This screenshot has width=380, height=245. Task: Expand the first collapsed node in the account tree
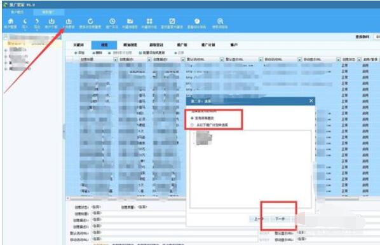(x=6, y=50)
